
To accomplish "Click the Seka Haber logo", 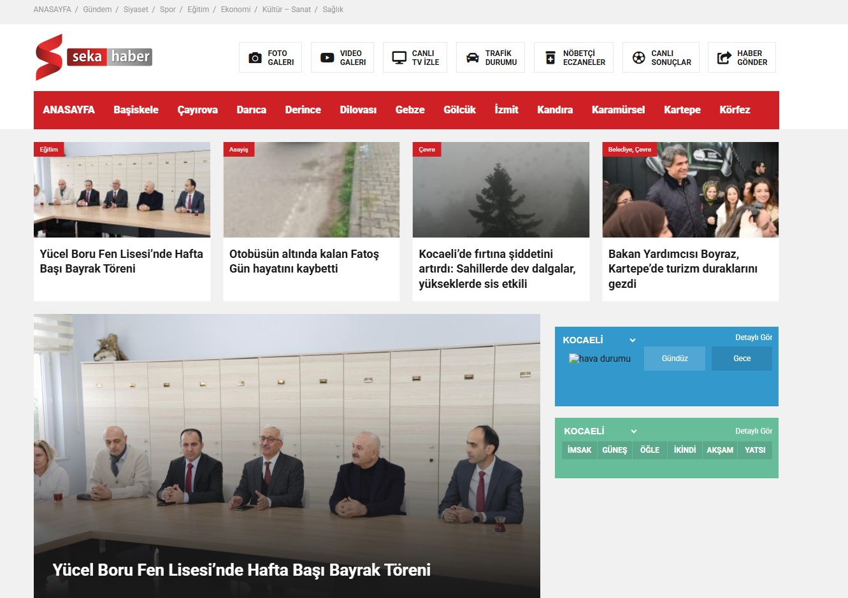I will 93,57.
